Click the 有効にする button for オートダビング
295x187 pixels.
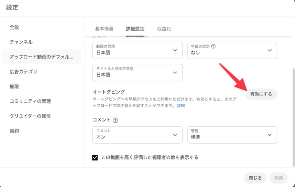click(261, 94)
